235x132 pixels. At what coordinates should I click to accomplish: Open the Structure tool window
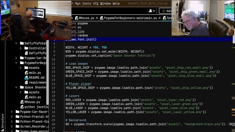3,122
